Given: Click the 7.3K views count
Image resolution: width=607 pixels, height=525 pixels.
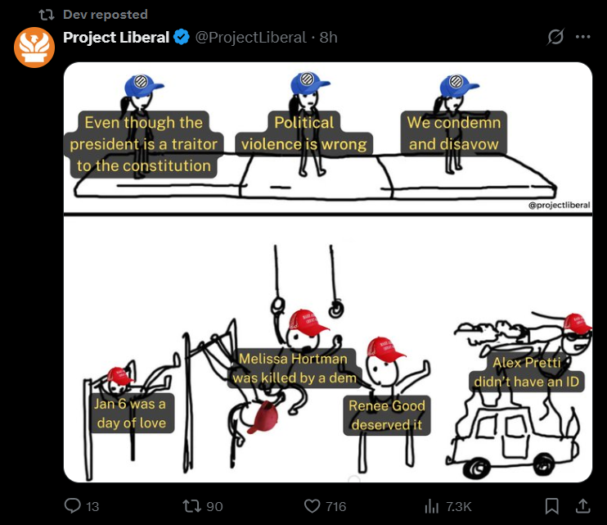Looking at the screenshot, I should coord(459,506).
